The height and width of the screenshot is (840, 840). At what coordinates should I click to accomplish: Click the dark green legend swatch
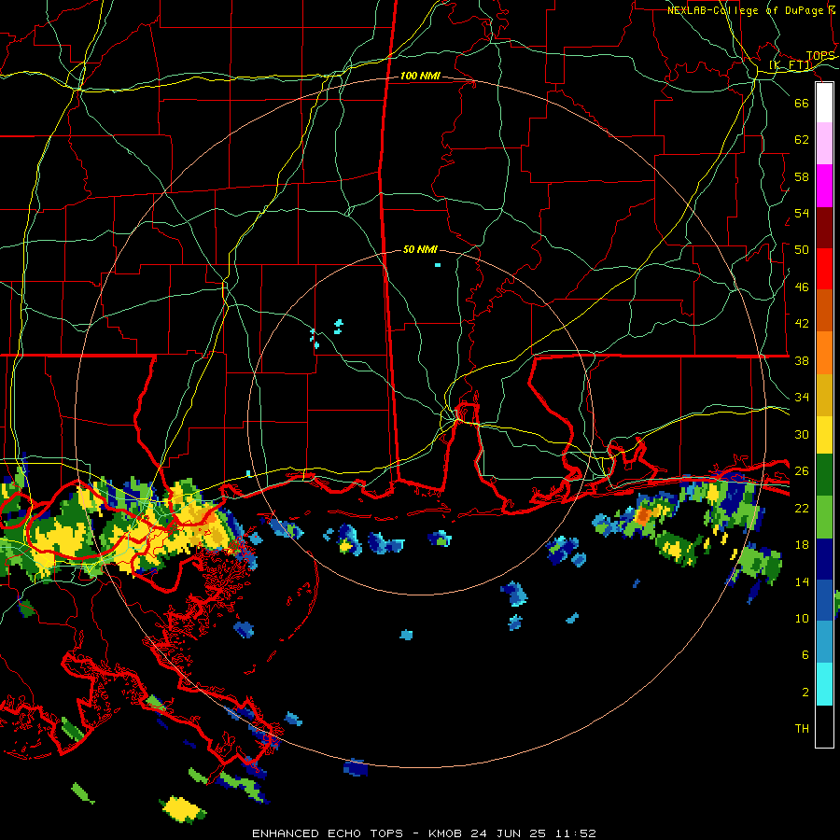[x=824, y=475]
